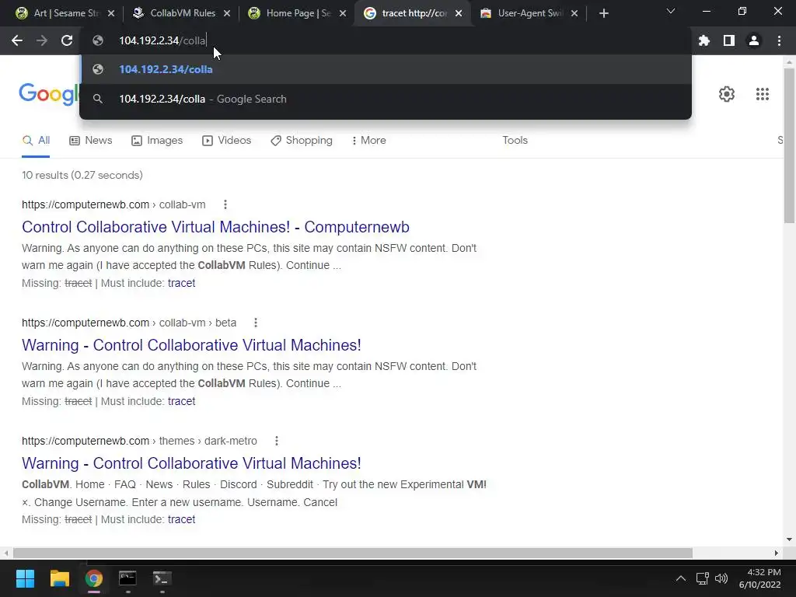This screenshot has height=597, width=796.
Task: Open a new tab with plus button
Action: click(x=603, y=13)
